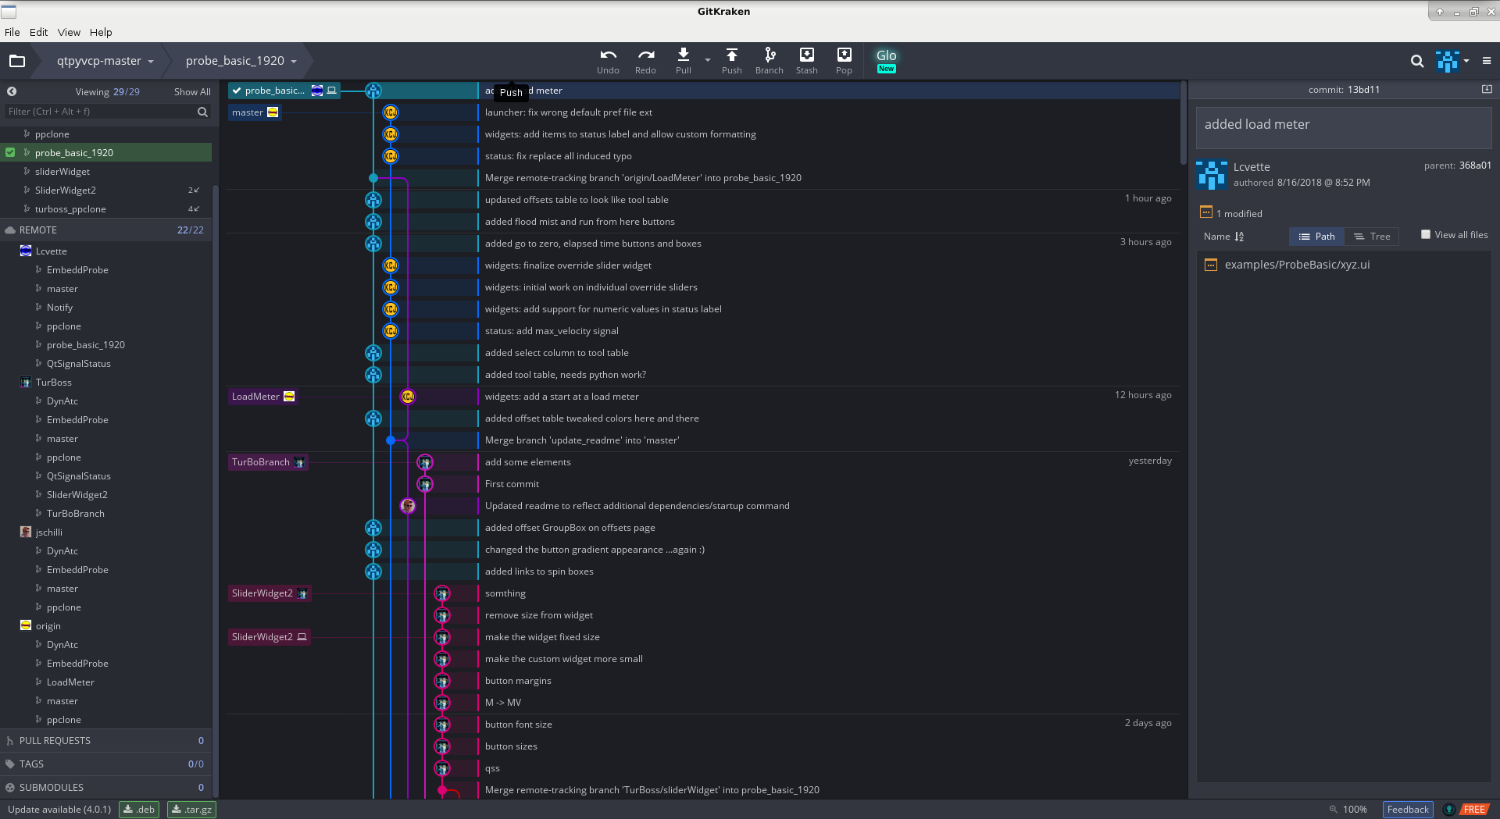Open commit search magnifier icon

(x=1416, y=61)
